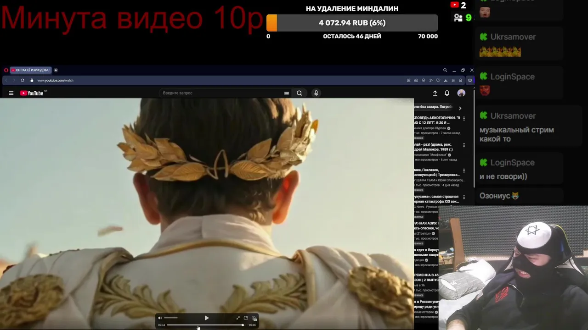
Task: Open suggested video 'ИСПОВЕДЬ АЛКОГОЛИЧКИ'
Action: pyautogui.click(x=437, y=120)
